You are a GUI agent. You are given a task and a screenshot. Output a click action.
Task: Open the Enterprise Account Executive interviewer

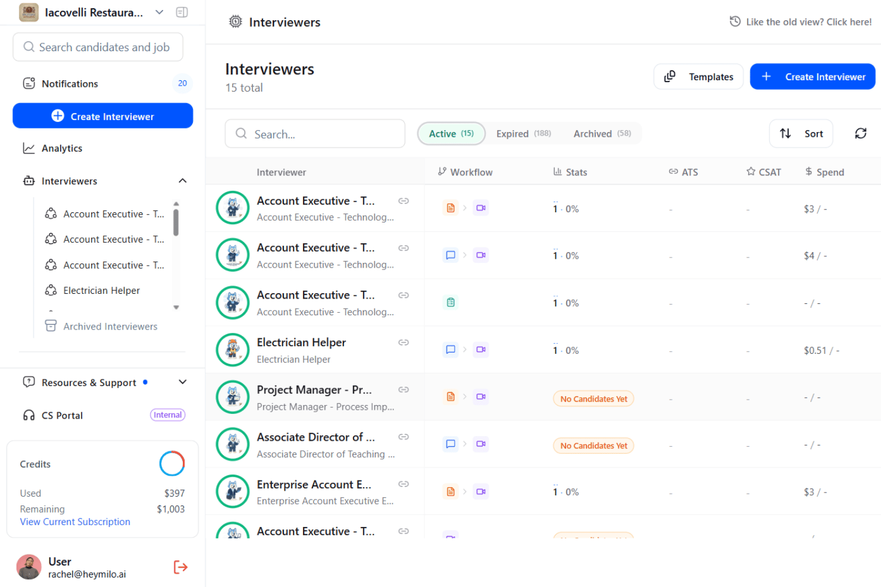click(543, 491)
